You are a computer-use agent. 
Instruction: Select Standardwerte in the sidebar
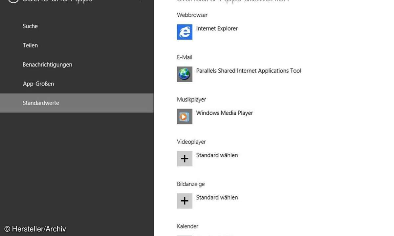[x=77, y=103]
